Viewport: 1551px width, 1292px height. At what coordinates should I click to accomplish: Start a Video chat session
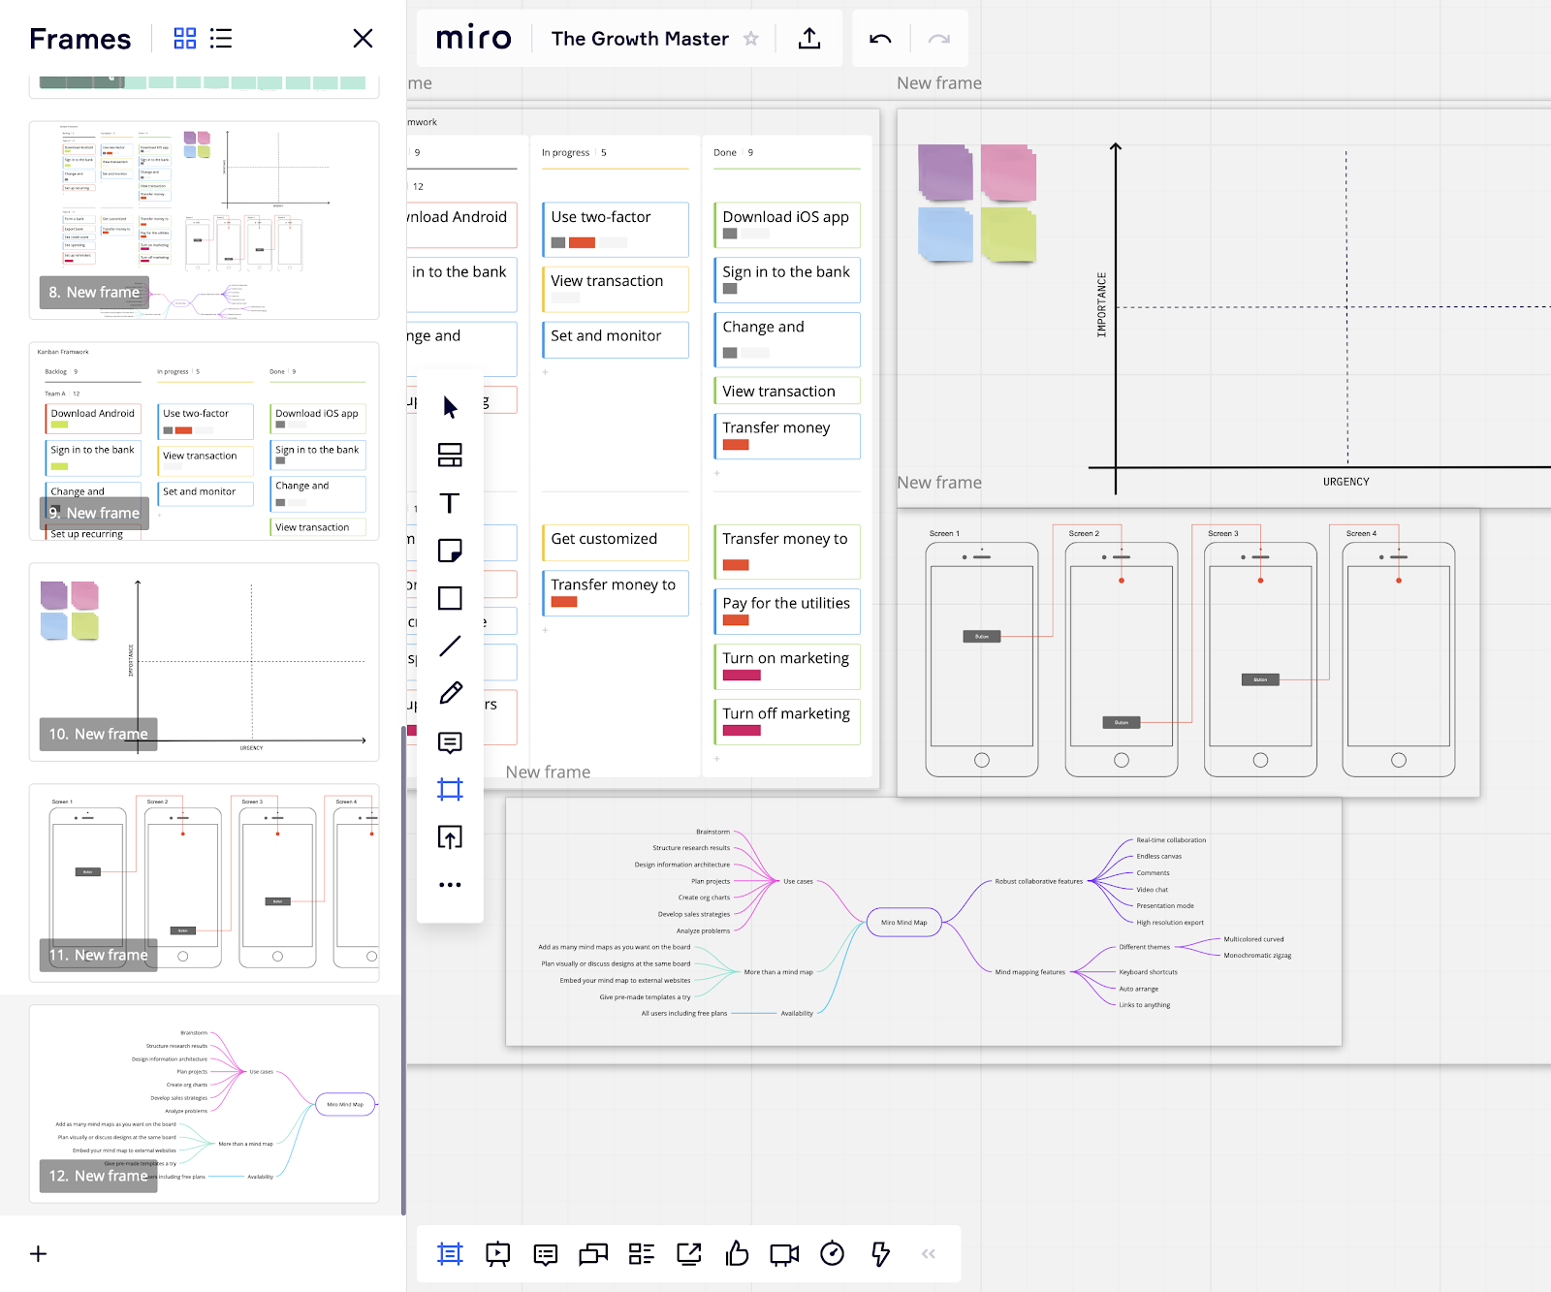pyautogui.click(x=783, y=1253)
